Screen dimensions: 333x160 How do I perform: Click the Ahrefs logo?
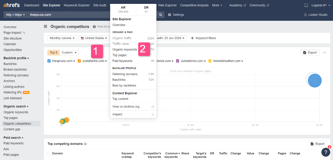[12, 5]
